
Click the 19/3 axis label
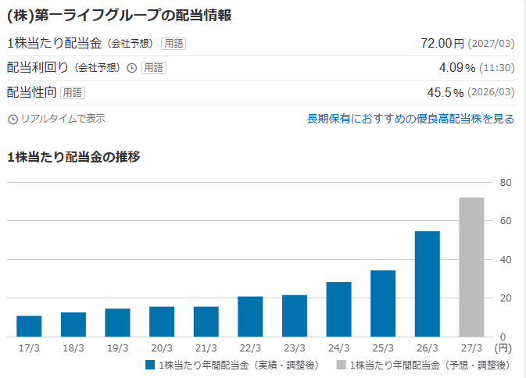117,348
